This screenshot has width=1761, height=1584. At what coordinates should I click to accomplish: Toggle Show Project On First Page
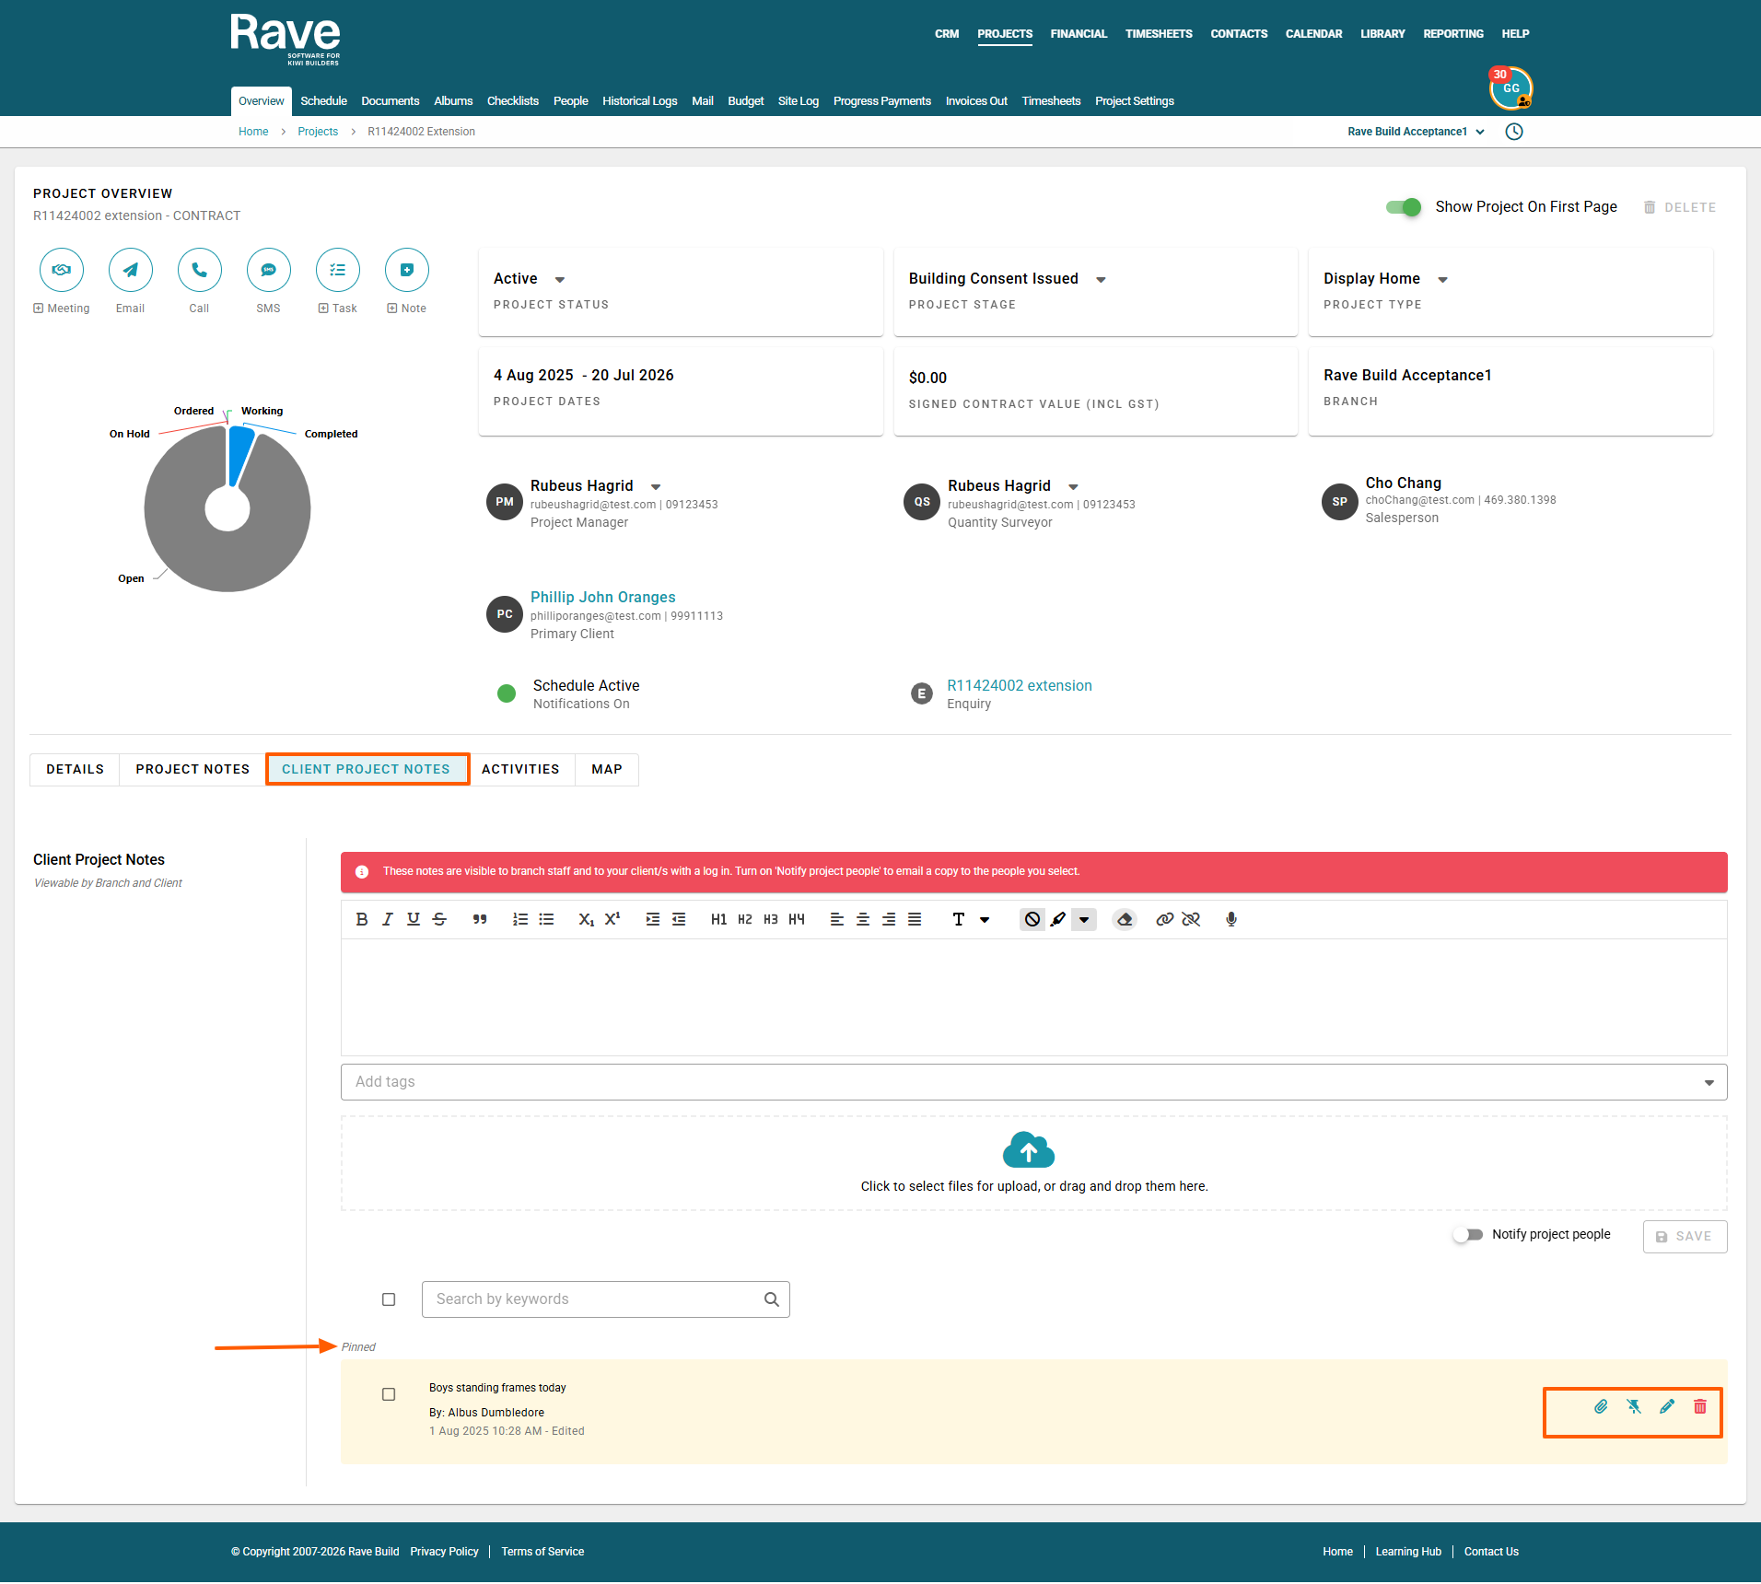[1404, 207]
